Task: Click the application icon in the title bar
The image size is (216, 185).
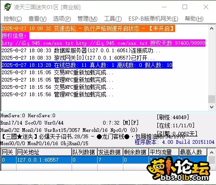Action: [7, 7]
